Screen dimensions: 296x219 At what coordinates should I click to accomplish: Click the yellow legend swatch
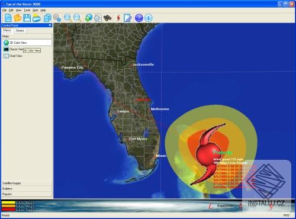point(8,202)
